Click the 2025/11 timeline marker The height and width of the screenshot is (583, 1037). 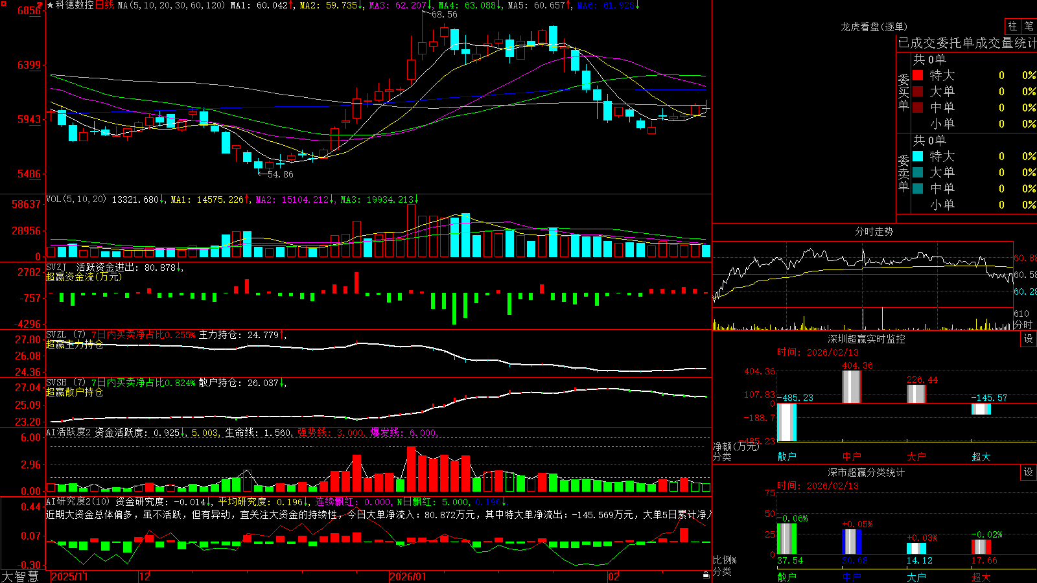point(69,577)
